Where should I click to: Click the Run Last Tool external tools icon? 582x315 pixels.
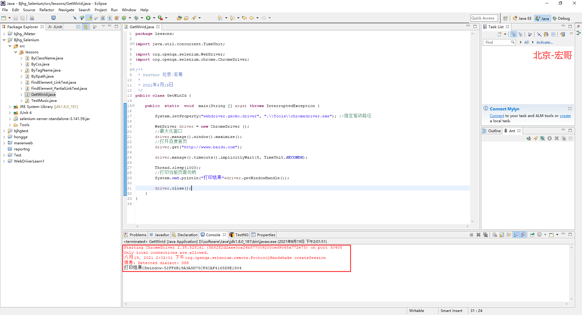160,18
